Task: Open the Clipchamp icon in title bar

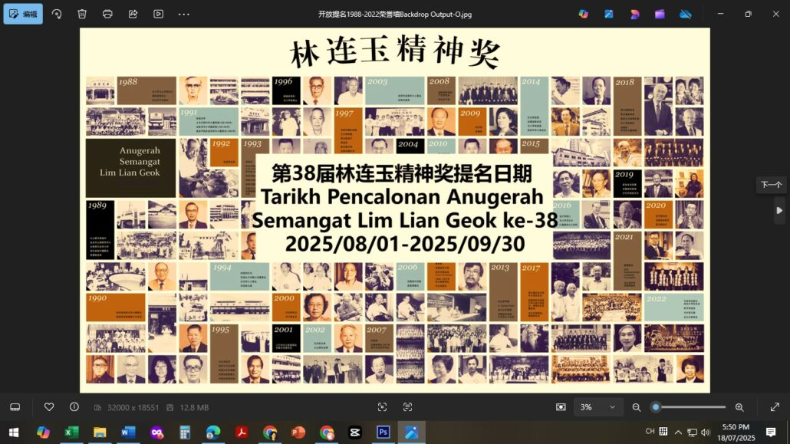Action: coord(635,14)
